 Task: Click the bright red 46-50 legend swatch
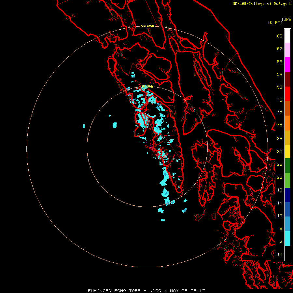pos(287,94)
